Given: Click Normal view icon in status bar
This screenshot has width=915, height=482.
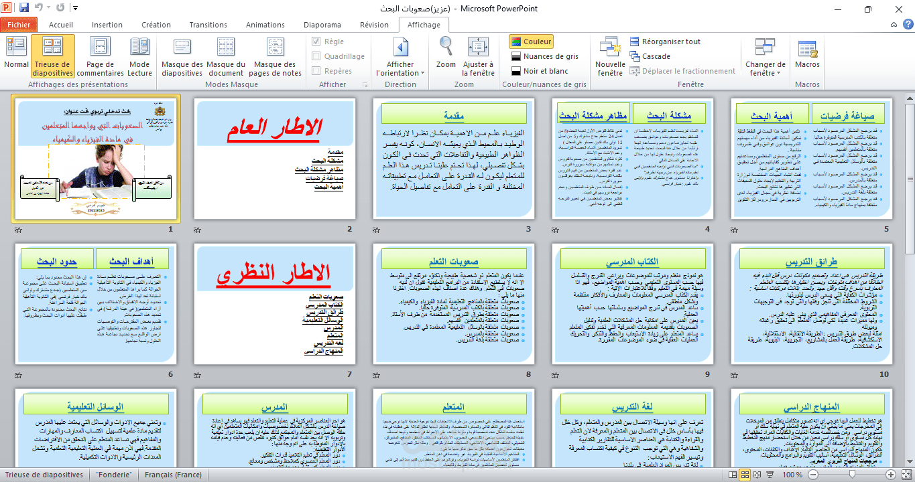Looking at the screenshot, I should [x=731, y=475].
